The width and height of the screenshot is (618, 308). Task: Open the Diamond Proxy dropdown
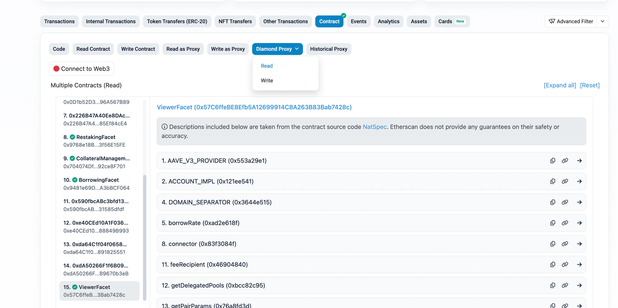coord(277,49)
